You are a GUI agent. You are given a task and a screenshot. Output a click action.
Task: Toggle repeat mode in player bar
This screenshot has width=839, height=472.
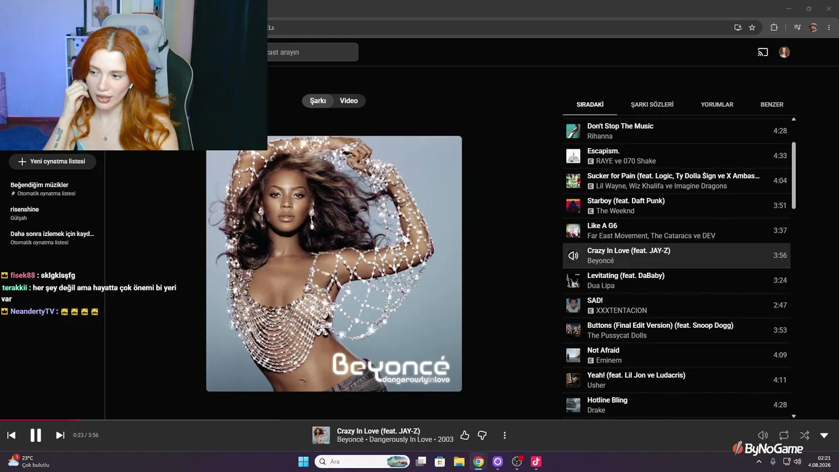(x=784, y=435)
